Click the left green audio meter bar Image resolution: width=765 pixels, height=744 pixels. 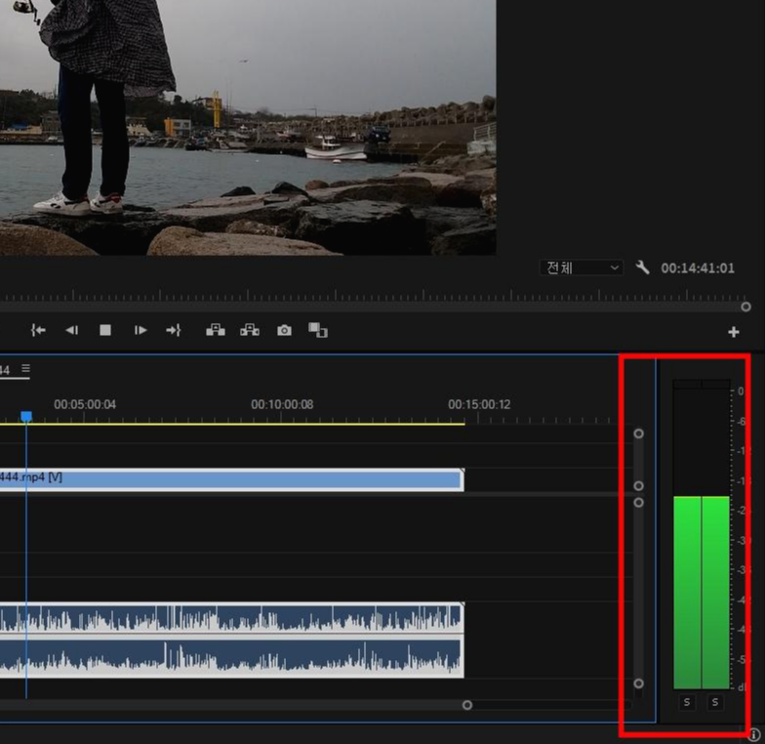pos(687,592)
